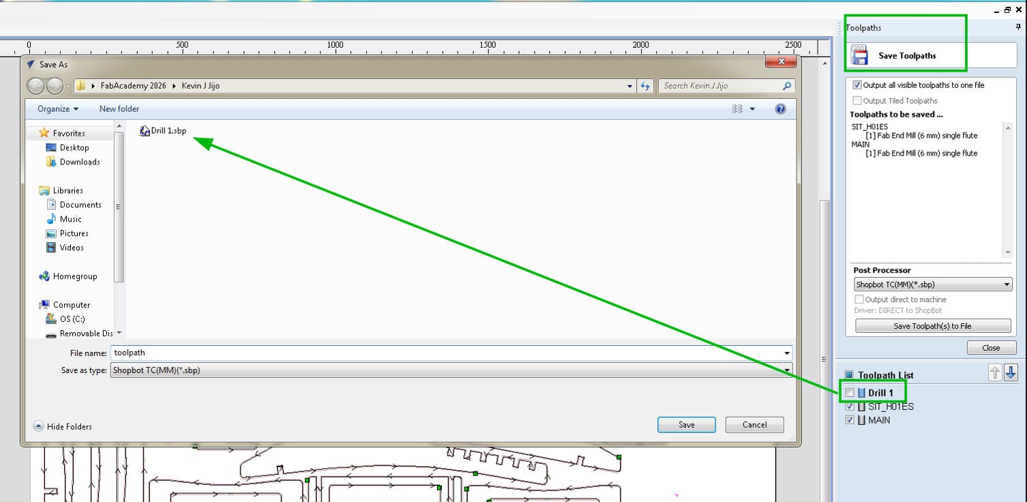
Task: Expand the address bar previous locations arrow
Action: pos(630,86)
